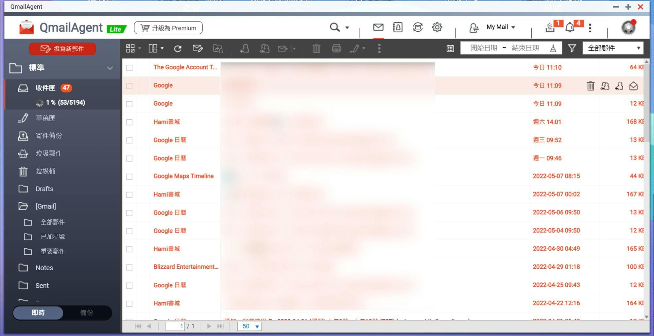
Task: Click the page number input field
Action: [x=175, y=326]
